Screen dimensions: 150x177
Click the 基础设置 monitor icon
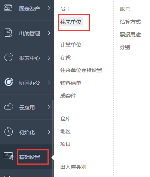click(x=9, y=156)
